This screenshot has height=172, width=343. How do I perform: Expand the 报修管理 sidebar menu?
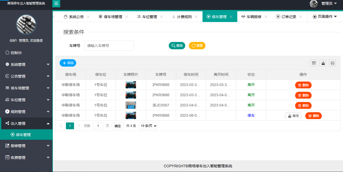tap(26, 146)
